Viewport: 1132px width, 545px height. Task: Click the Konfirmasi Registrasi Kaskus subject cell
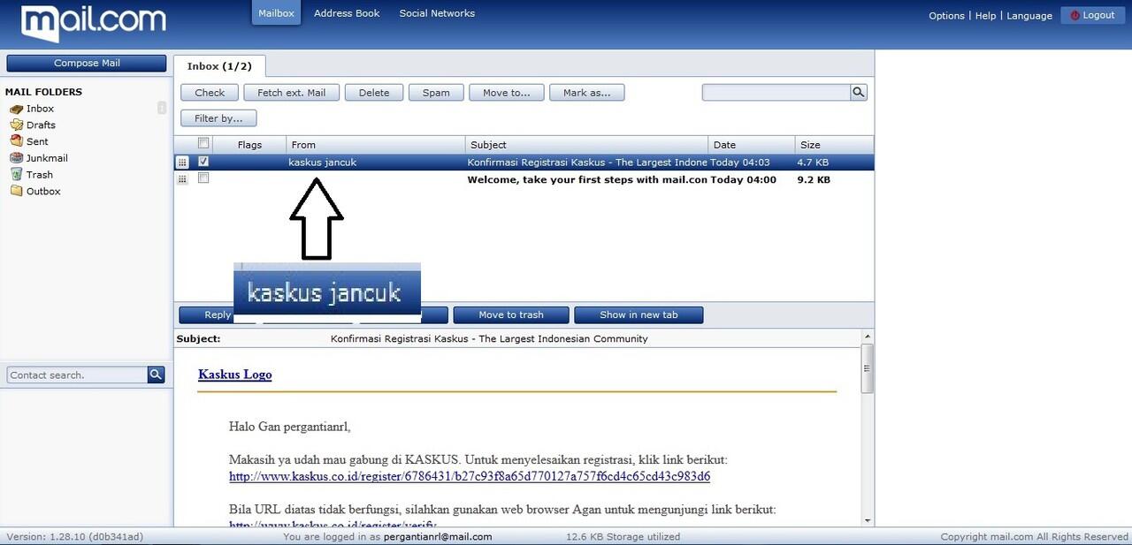(x=587, y=163)
